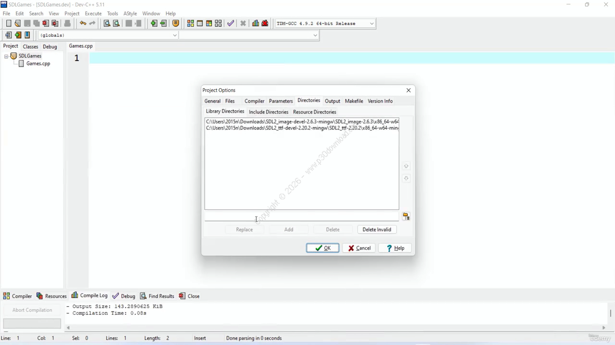Image resolution: width=615 pixels, height=345 pixels.
Task: Switch to the Output tab
Action: [x=332, y=101]
